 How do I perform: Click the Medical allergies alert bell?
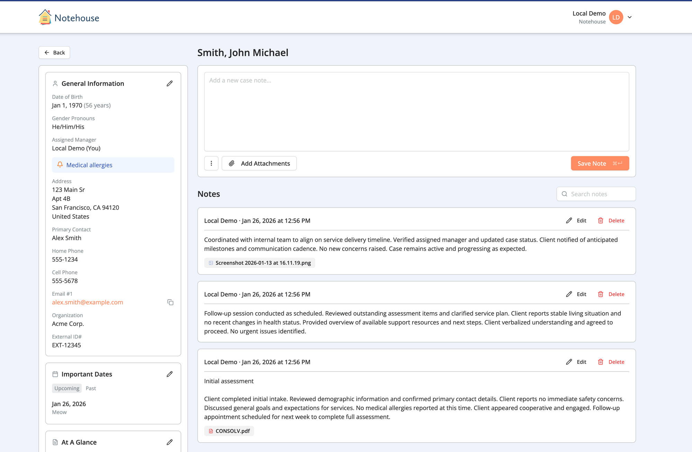(x=60, y=165)
